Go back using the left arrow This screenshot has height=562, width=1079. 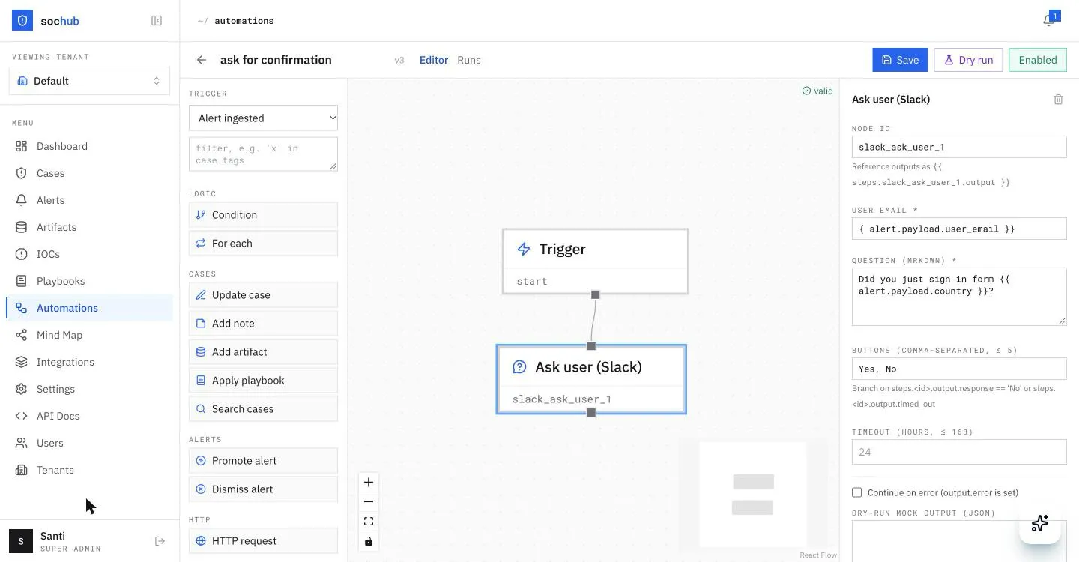click(x=201, y=60)
